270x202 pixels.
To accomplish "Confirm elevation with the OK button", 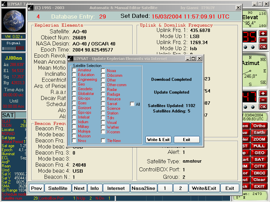I will pyautogui.click(x=263, y=47).
